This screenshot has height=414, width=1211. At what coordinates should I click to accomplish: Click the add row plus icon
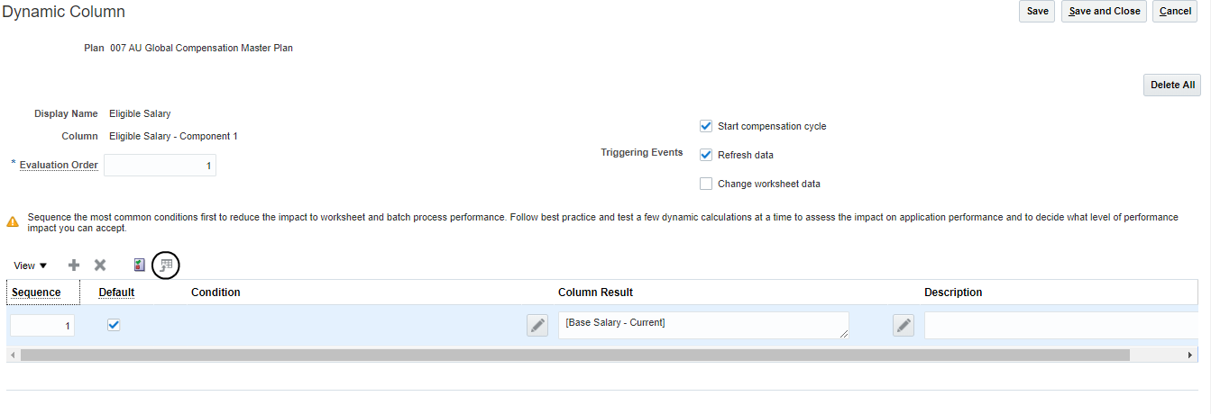74,265
